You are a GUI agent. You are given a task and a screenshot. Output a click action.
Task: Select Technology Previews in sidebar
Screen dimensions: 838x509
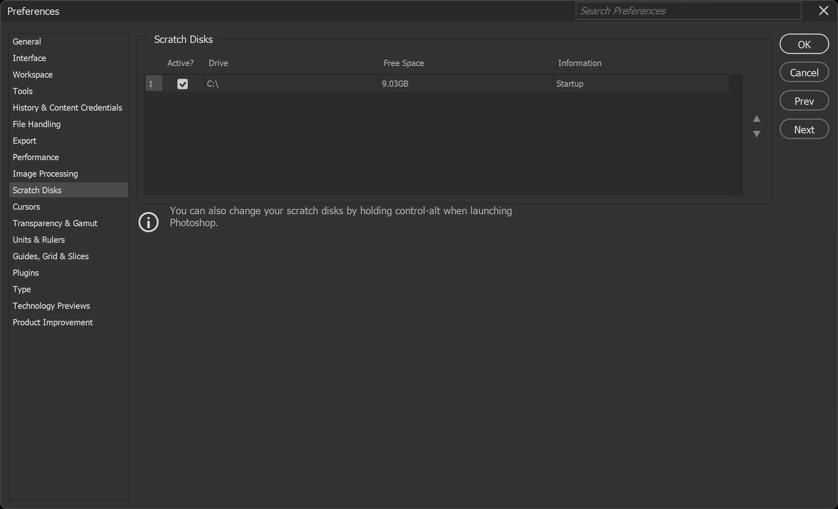pos(51,306)
